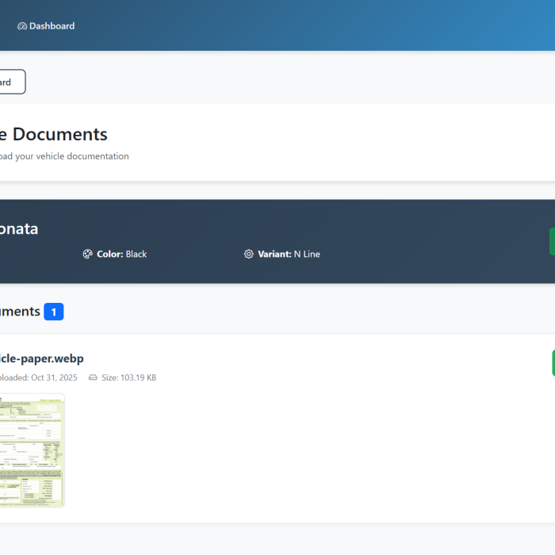Click the blue documents count badge
Image resolution: width=555 pixels, height=555 pixels.
tap(54, 312)
